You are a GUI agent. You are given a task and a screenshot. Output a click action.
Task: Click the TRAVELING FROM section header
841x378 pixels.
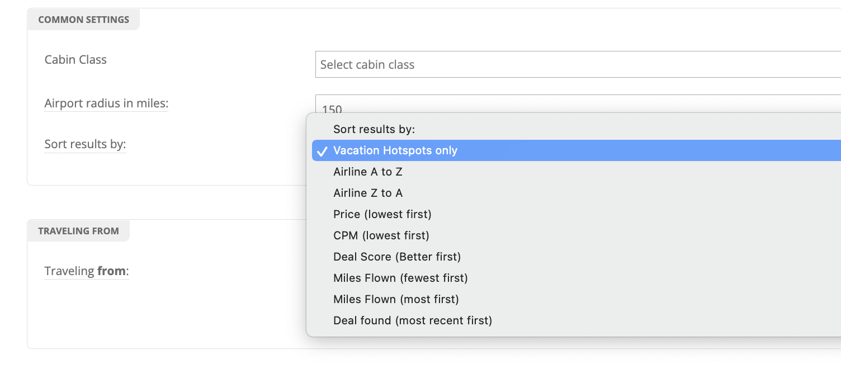click(x=78, y=231)
